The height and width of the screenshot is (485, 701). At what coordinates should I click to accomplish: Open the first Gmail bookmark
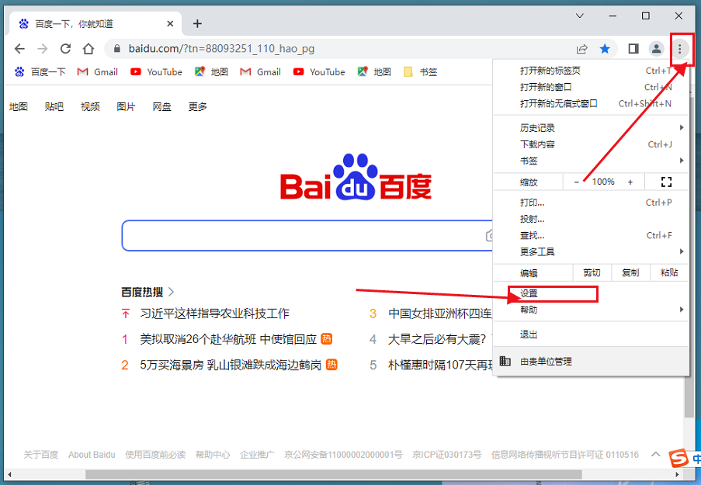98,72
